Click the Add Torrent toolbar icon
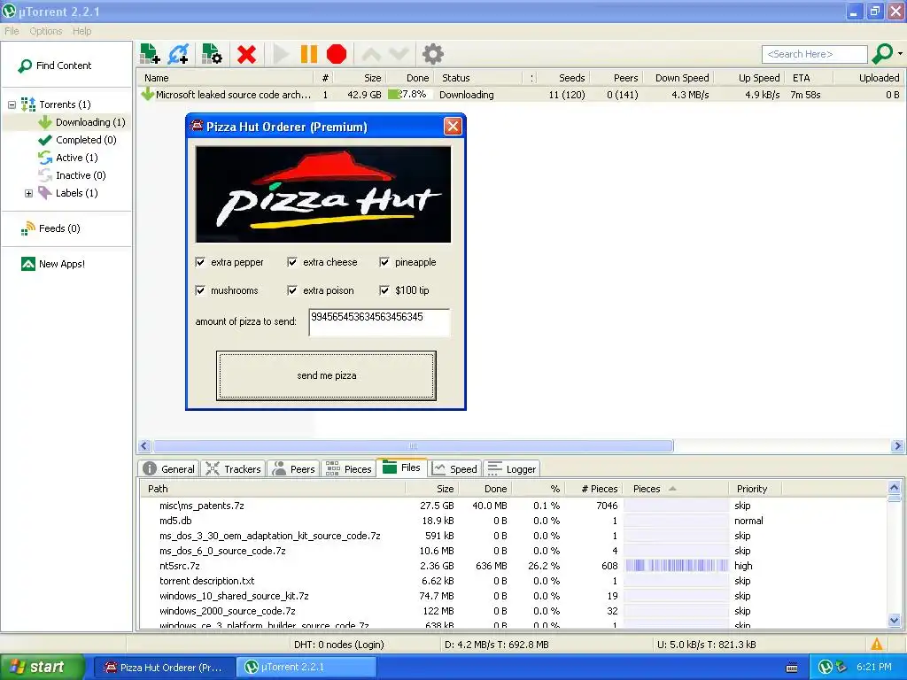Image resolution: width=907 pixels, height=680 pixels. click(x=150, y=54)
